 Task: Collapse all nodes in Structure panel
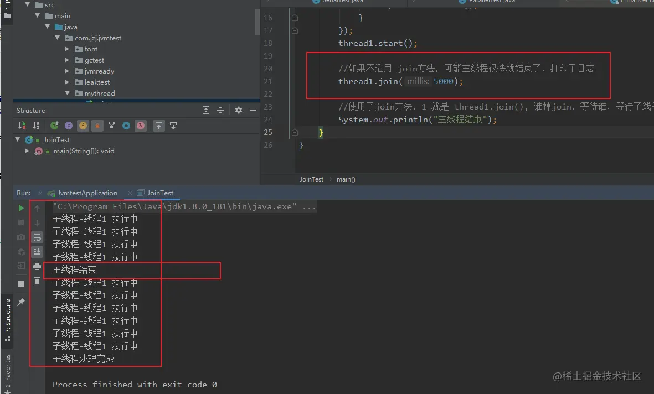[220, 110]
